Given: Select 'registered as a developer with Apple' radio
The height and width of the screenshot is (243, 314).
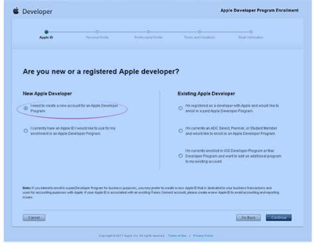Looking at the screenshot, I should 181,108.
